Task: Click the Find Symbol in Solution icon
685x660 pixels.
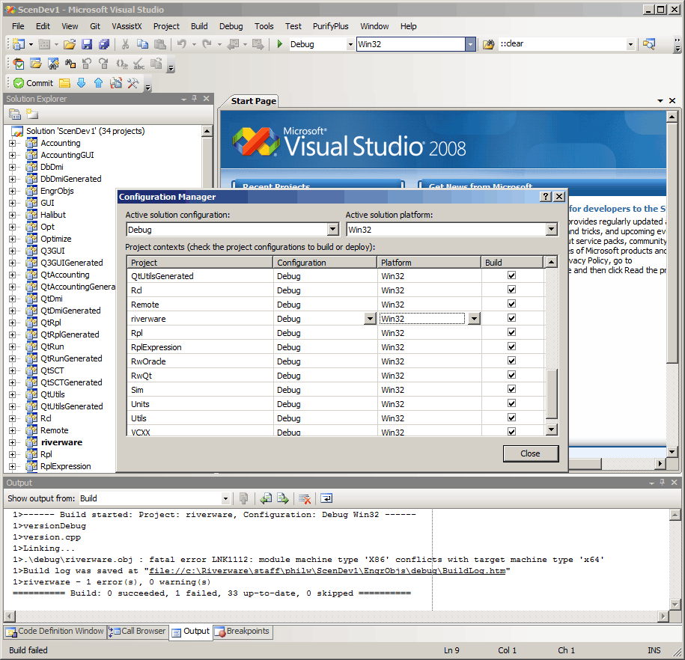Action: pos(53,64)
